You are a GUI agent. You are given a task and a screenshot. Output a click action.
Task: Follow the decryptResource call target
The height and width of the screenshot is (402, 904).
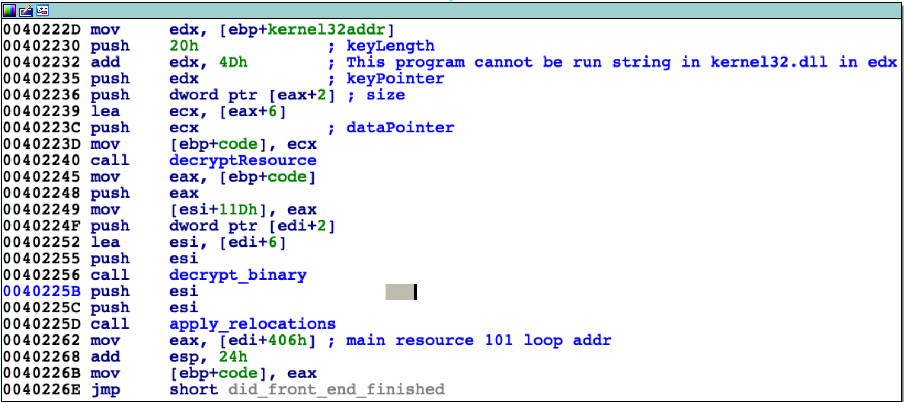click(x=243, y=160)
